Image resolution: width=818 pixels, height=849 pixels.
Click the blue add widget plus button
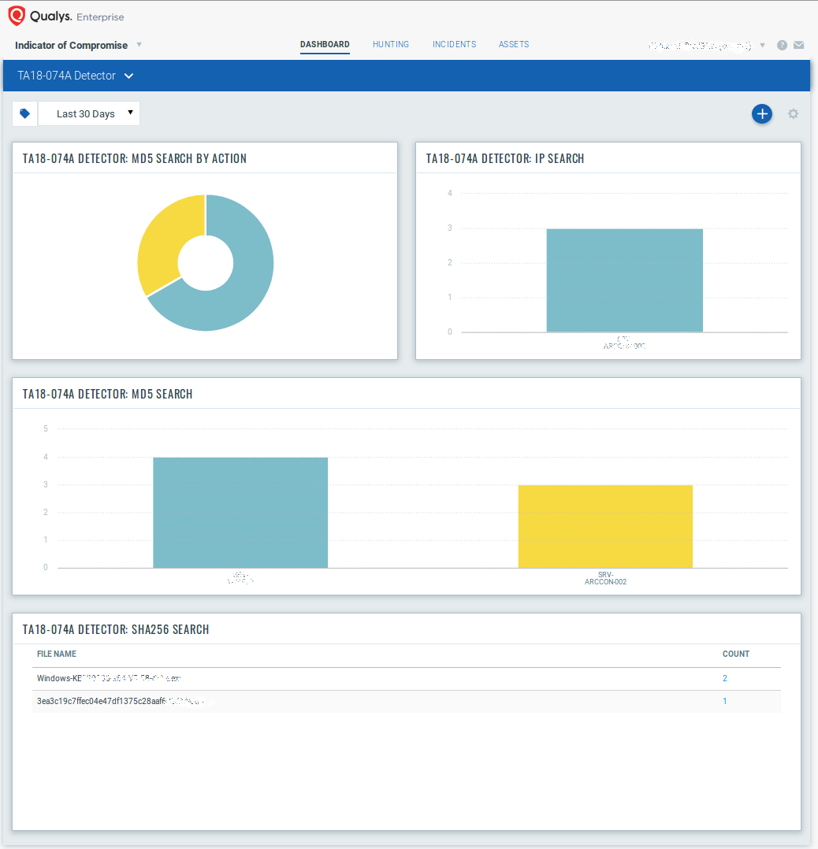tap(761, 113)
